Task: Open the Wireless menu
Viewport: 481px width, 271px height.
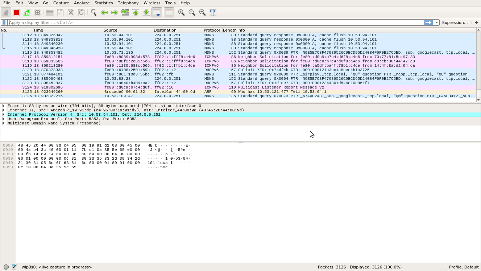Action: 152,3
